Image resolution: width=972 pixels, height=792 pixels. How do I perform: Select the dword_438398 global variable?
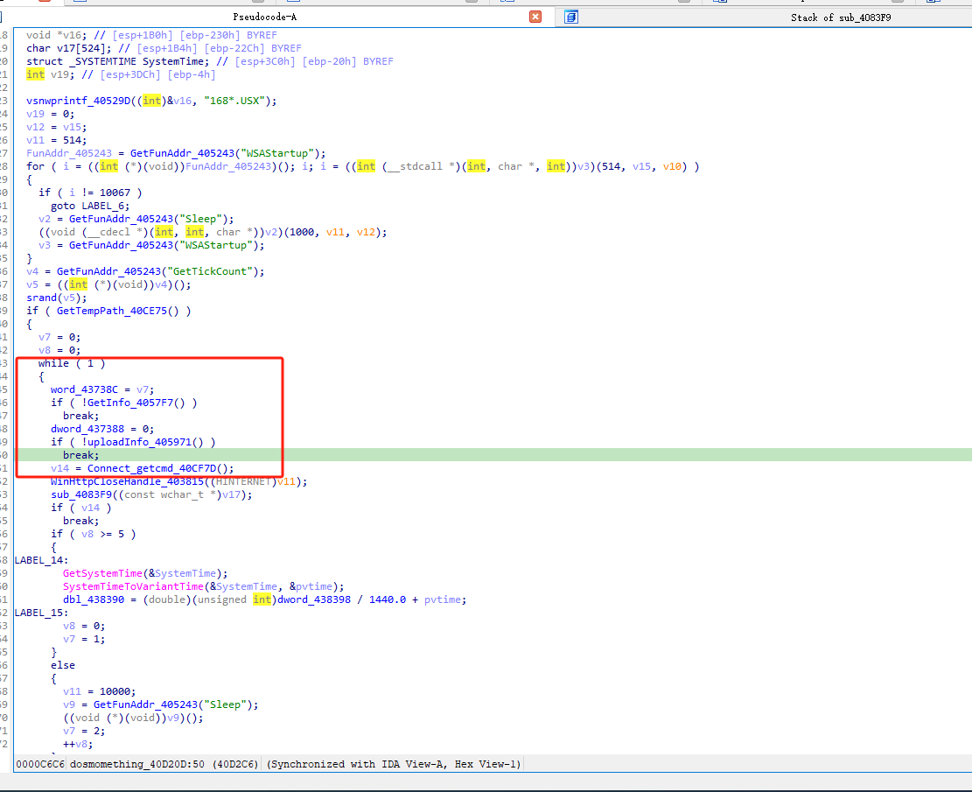[314, 599]
